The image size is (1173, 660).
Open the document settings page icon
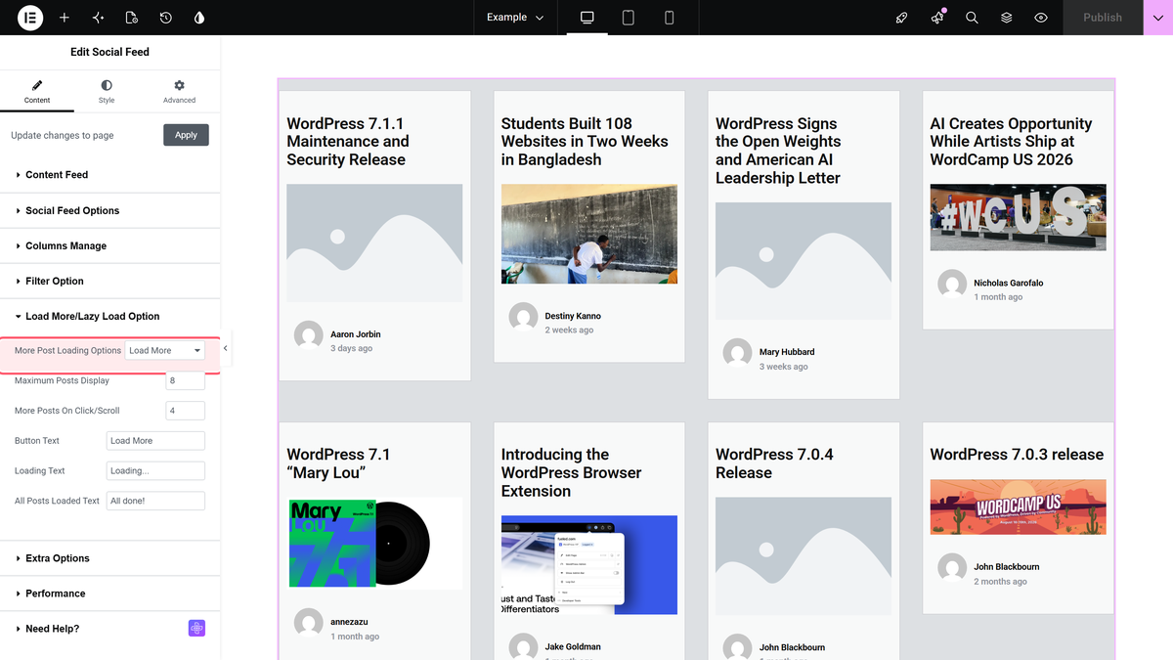tap(132, 18)
